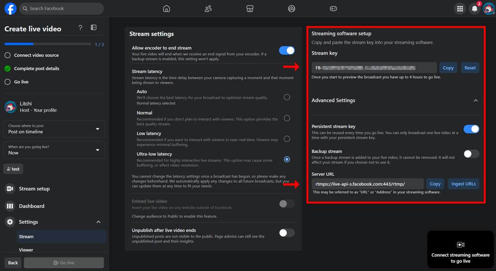Screen dimensions: 496x271
Task: Open the apps grid menu icon
Action: 460,9
